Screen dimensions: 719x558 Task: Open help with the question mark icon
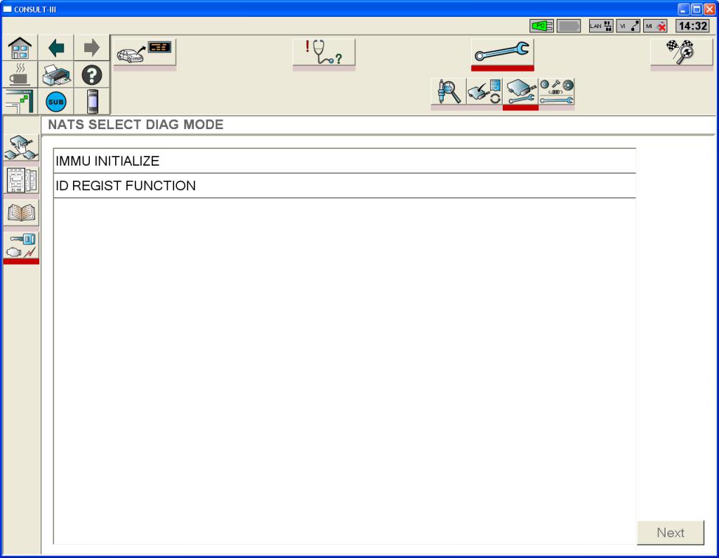click(x=92, y=75)
